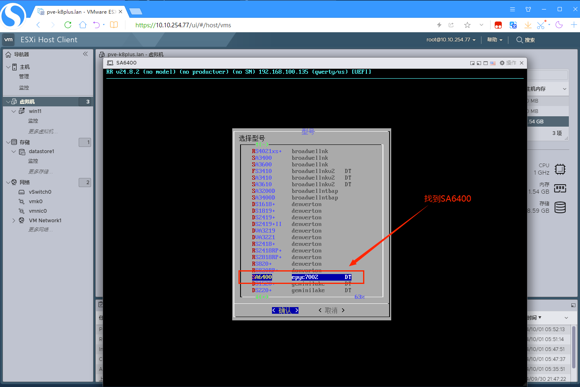The width and height of the screenshot is (580, 387).
Task: Toggle the night mode moon icon
Action: (x=559, y=25)
